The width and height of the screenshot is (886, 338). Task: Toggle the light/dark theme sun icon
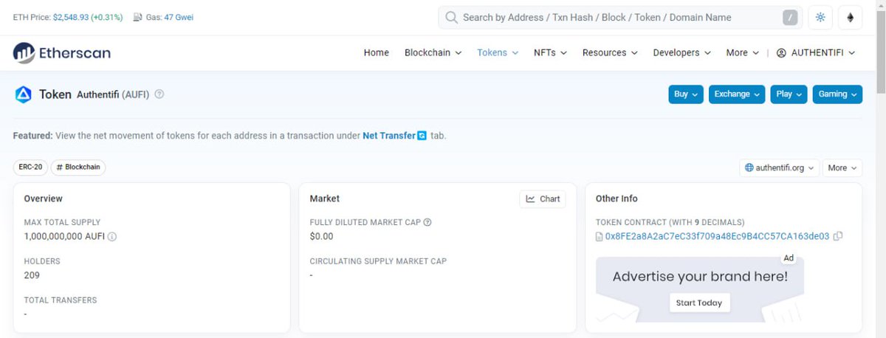820,18
